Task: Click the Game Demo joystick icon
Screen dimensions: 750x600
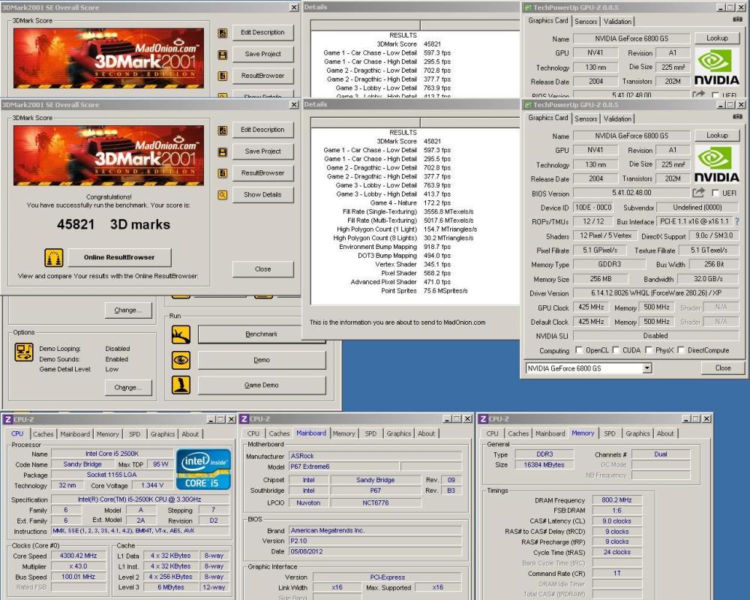Action: (x=181, y=385)
